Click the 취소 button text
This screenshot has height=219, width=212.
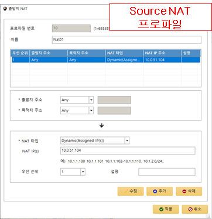pos(197,209)
